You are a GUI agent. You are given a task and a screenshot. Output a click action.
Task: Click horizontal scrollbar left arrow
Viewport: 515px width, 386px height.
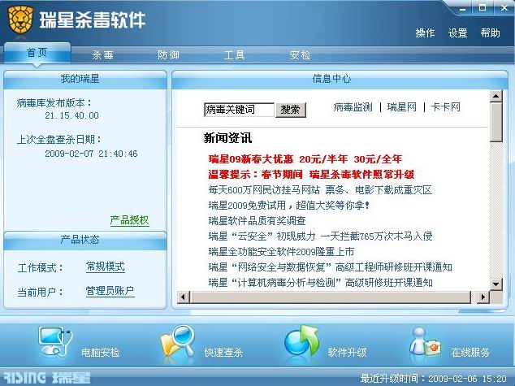click(184, 297)
